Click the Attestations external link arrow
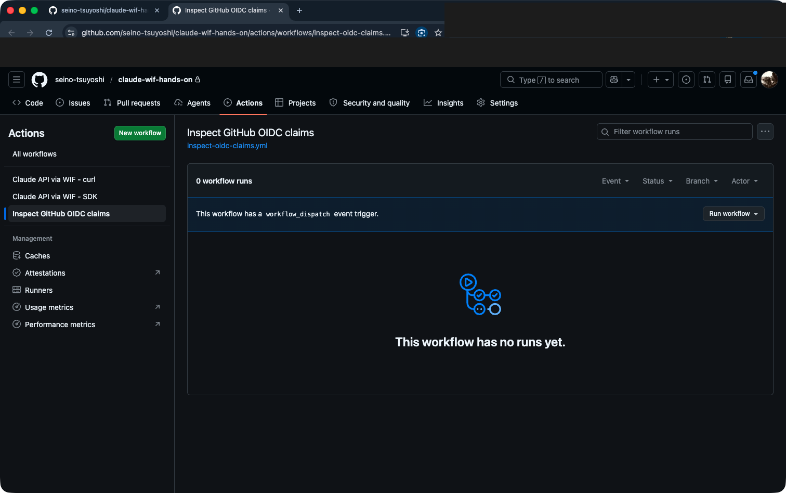Image resolution: width=786 pixels, height=493 pixels. pos(158,273)
